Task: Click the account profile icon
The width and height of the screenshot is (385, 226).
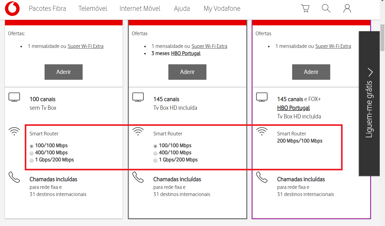Action: pos(347,8)
